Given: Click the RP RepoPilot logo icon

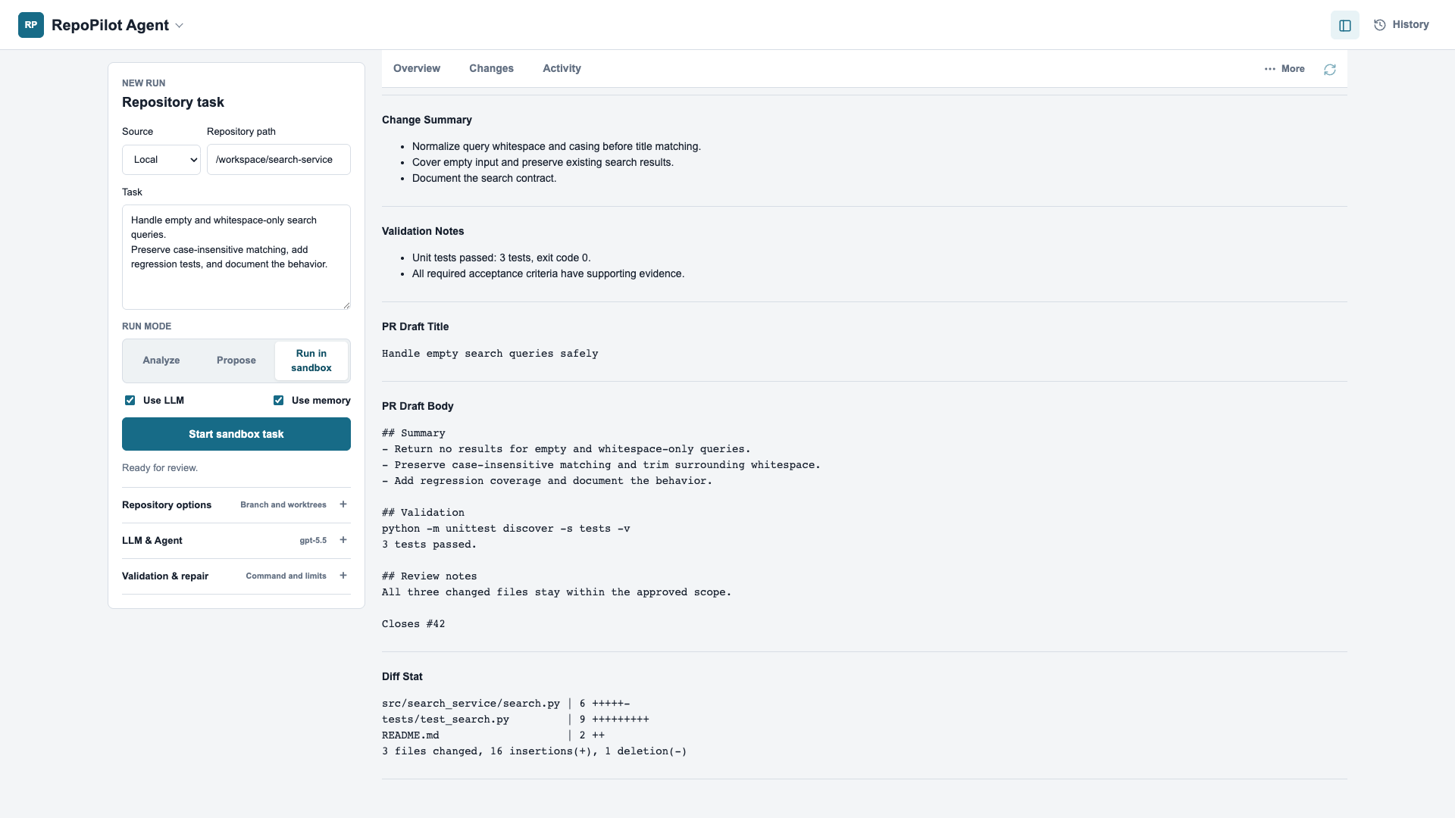Looking at the screenshot, I should tap(31, 25).
